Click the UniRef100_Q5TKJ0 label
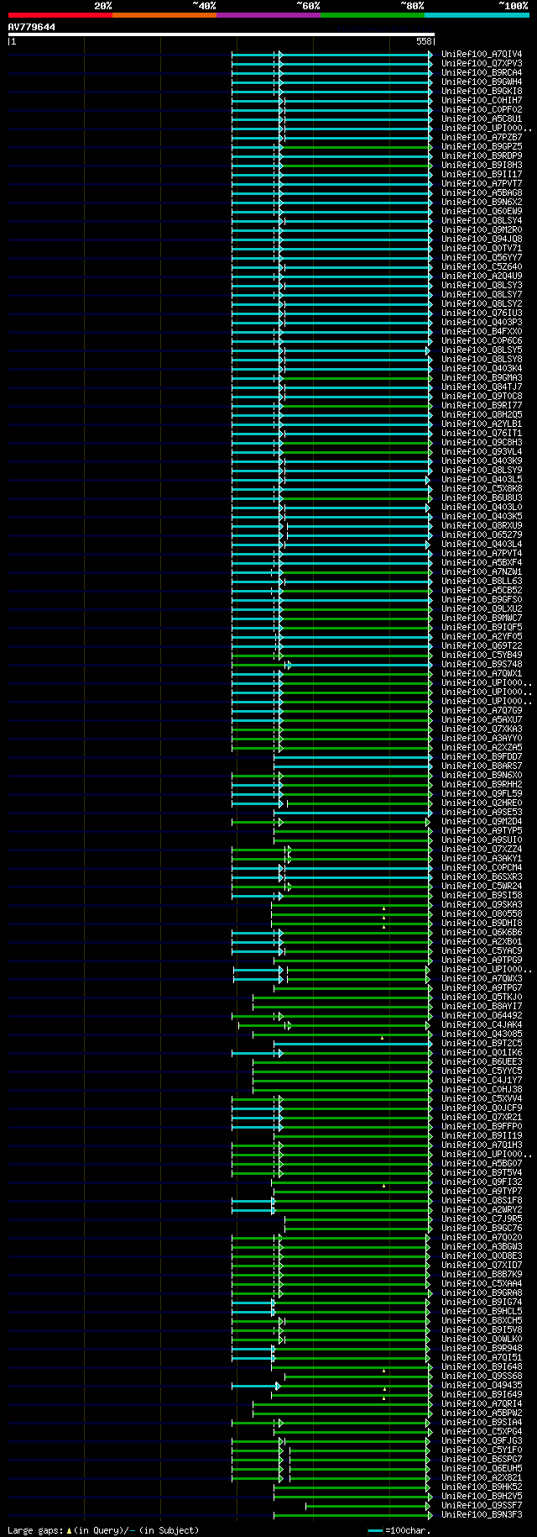The height and width of the screenshot is (1537, 537). click(482, 997)
